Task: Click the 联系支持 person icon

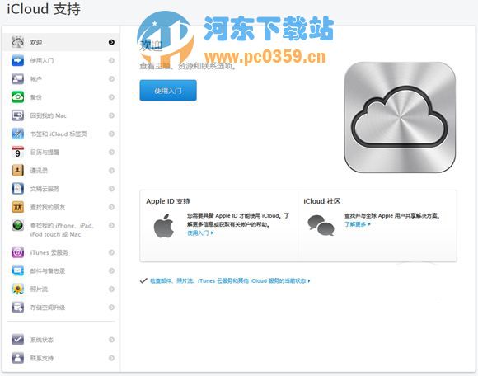Action: pos(17,358)
